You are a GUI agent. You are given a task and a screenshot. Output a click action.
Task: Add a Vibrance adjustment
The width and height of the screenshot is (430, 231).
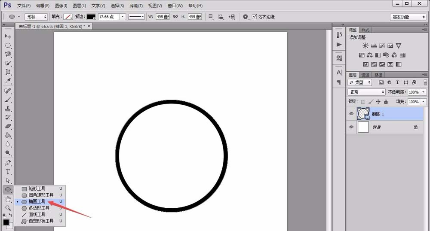[x=399, y=46]
